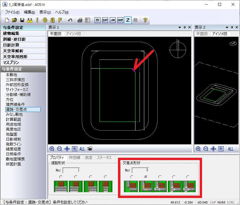Select the third 交差点形状 radio button
Screen dimensions: 240x205
coord(160,177)
